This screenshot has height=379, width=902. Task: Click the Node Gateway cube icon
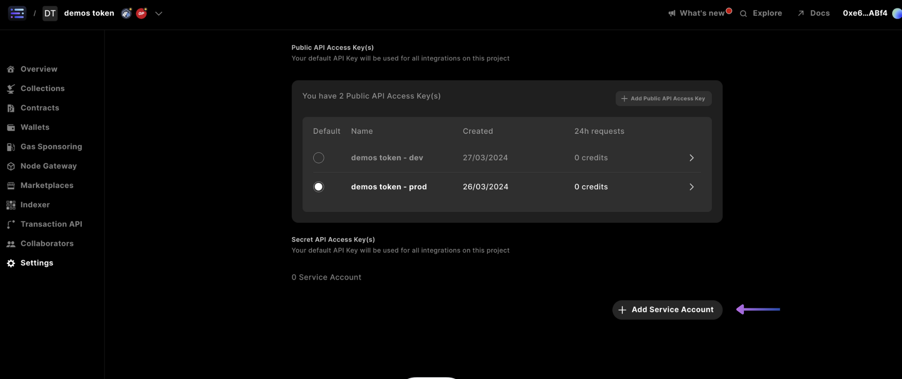(11, 166)
